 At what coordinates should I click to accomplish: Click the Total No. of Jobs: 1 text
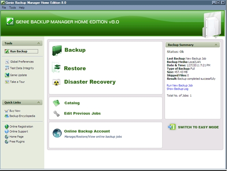179,96
